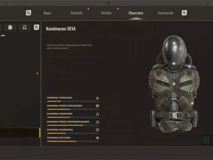Select the shoulder upgrade point
This screenshot has height=160, width=213.
(189, 67)
